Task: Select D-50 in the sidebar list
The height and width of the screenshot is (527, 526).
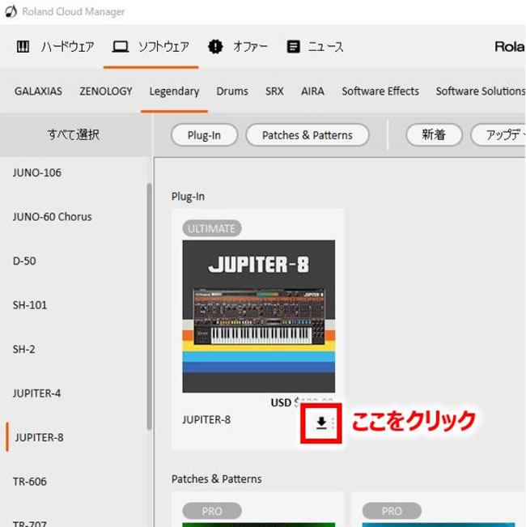Action: [24, 261]
